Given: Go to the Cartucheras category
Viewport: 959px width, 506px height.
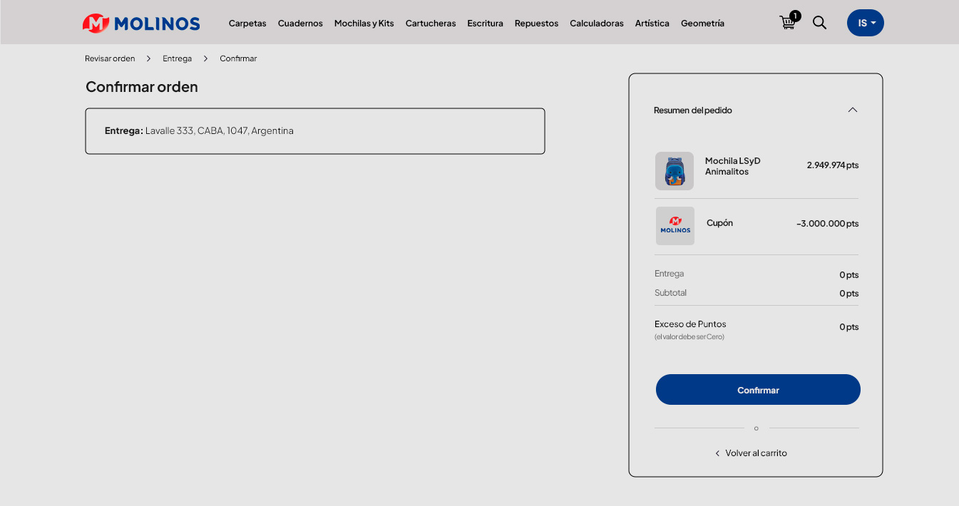Looking at the screenshot, I should (x=431, y=24).
